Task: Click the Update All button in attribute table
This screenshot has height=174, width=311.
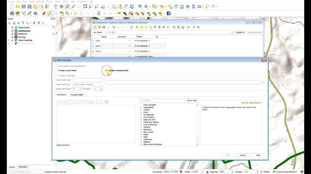Action: (240, 32)
